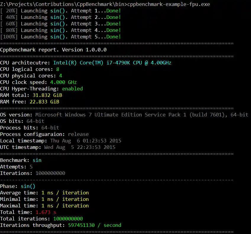Click the CppBenchmark report version line
The width and height of the screenshot is (251, 234).
(53, 50)
